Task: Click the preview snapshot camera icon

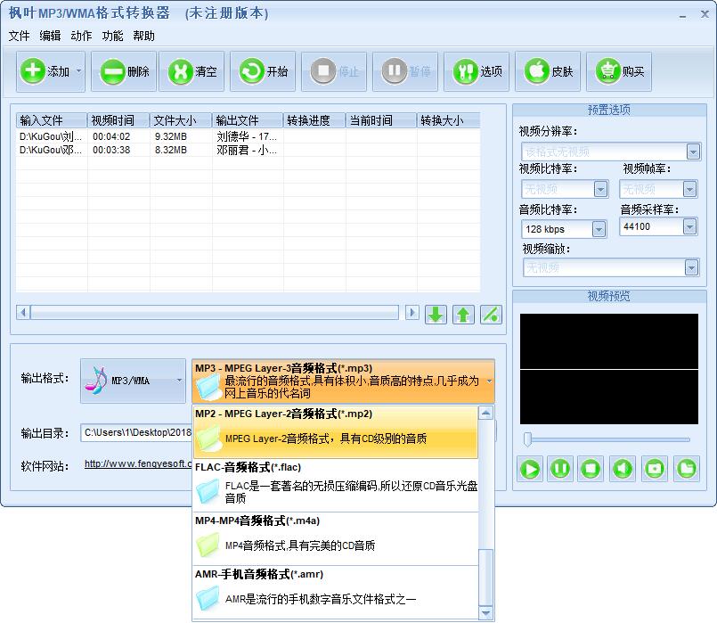Action: coord(655,469)
